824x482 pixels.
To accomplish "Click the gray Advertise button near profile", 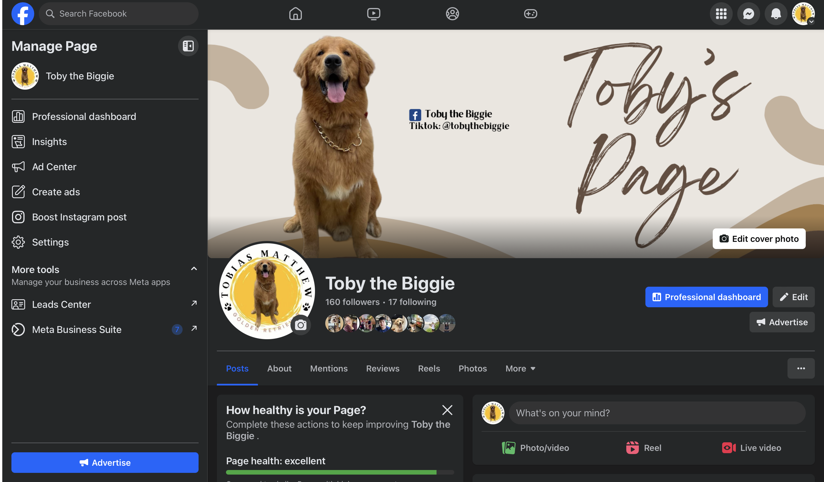I will (x=782, y=322).
